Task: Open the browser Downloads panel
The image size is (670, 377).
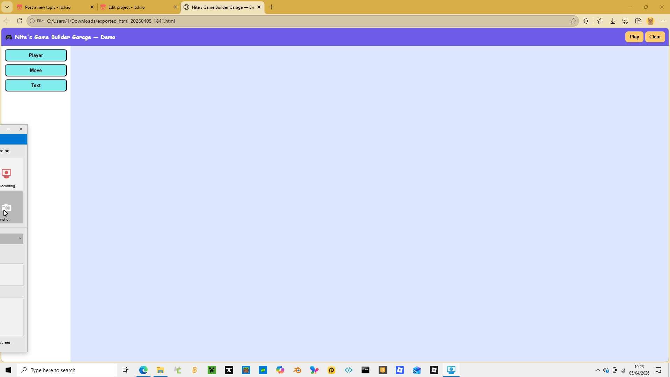Action: point(613,21)
